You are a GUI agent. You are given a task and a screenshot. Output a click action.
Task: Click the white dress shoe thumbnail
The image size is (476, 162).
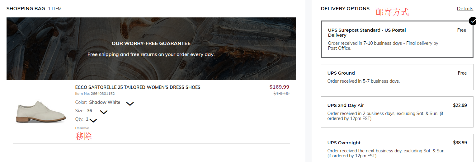pos(41,111)
